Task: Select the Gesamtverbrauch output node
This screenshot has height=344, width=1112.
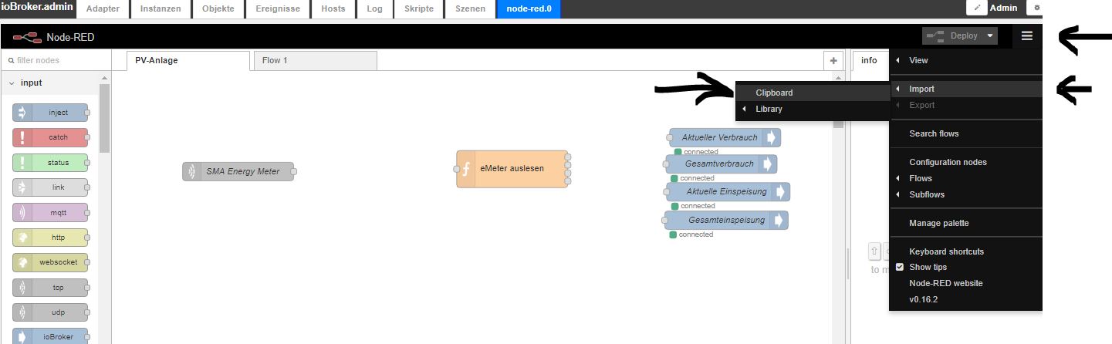Action: (x=721, y=164)
